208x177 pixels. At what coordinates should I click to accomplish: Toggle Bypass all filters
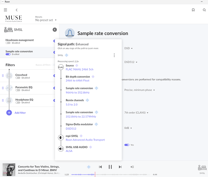[53, 65]
